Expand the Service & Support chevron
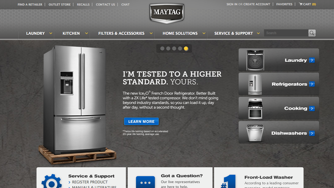Viewport: 334px width, 188px height. [x=258, y=33]
